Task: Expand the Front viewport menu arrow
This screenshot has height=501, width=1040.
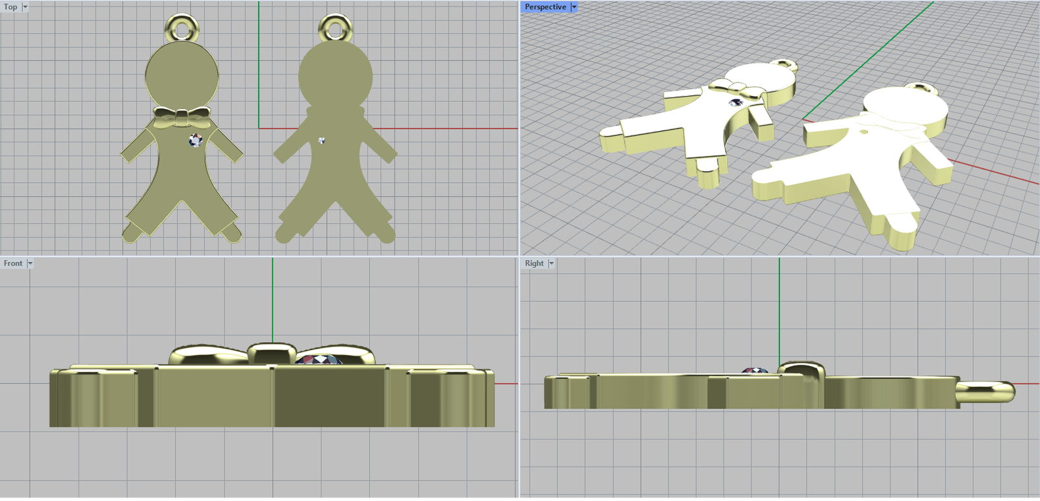Action: (30, 263)
